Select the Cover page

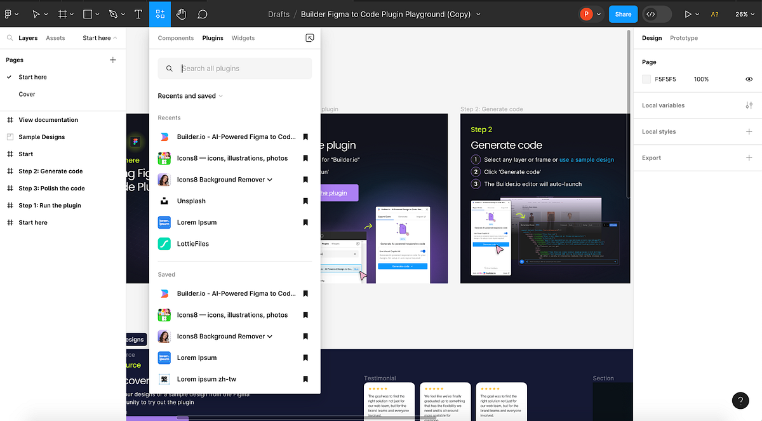(27, 94)
